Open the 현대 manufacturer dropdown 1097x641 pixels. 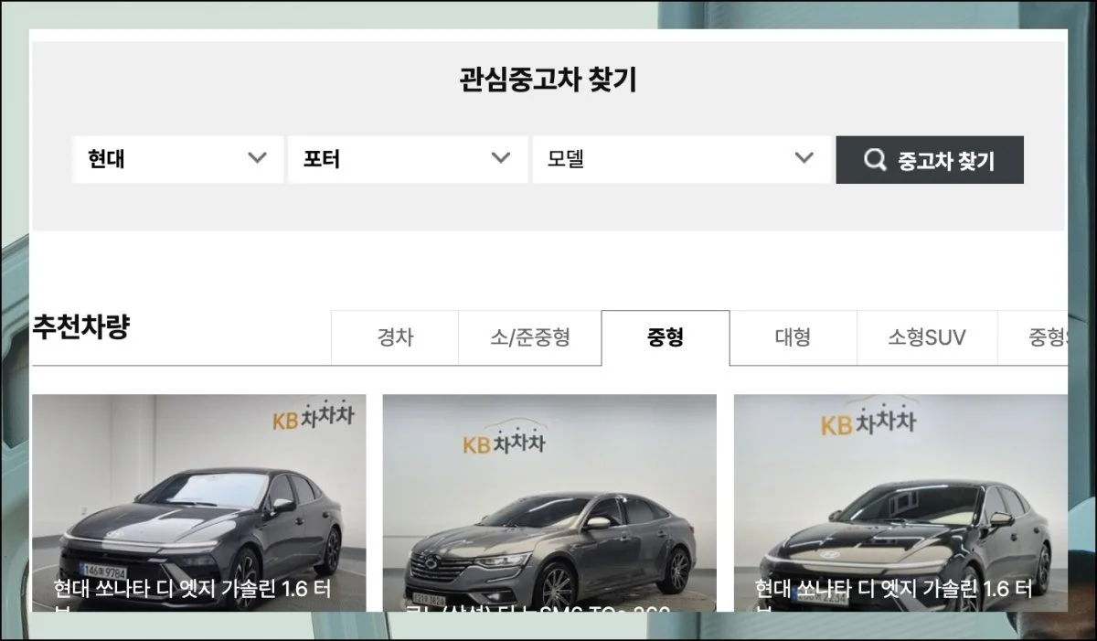click(x=178, y=159)
